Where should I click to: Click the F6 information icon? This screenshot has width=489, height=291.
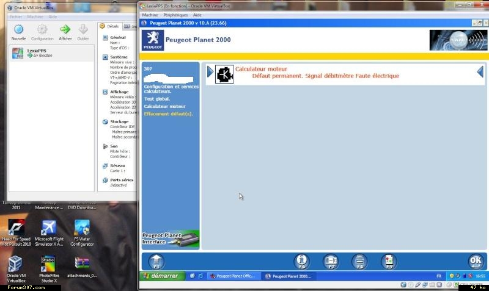point(301,260)
